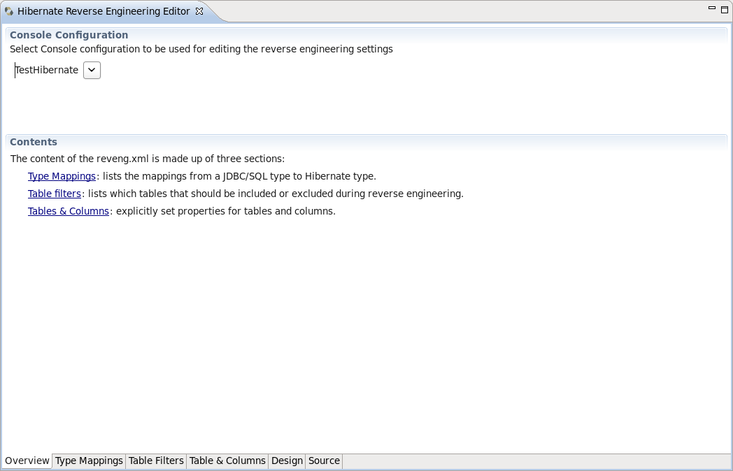Open the Table & Columns tab

(227, 461)
